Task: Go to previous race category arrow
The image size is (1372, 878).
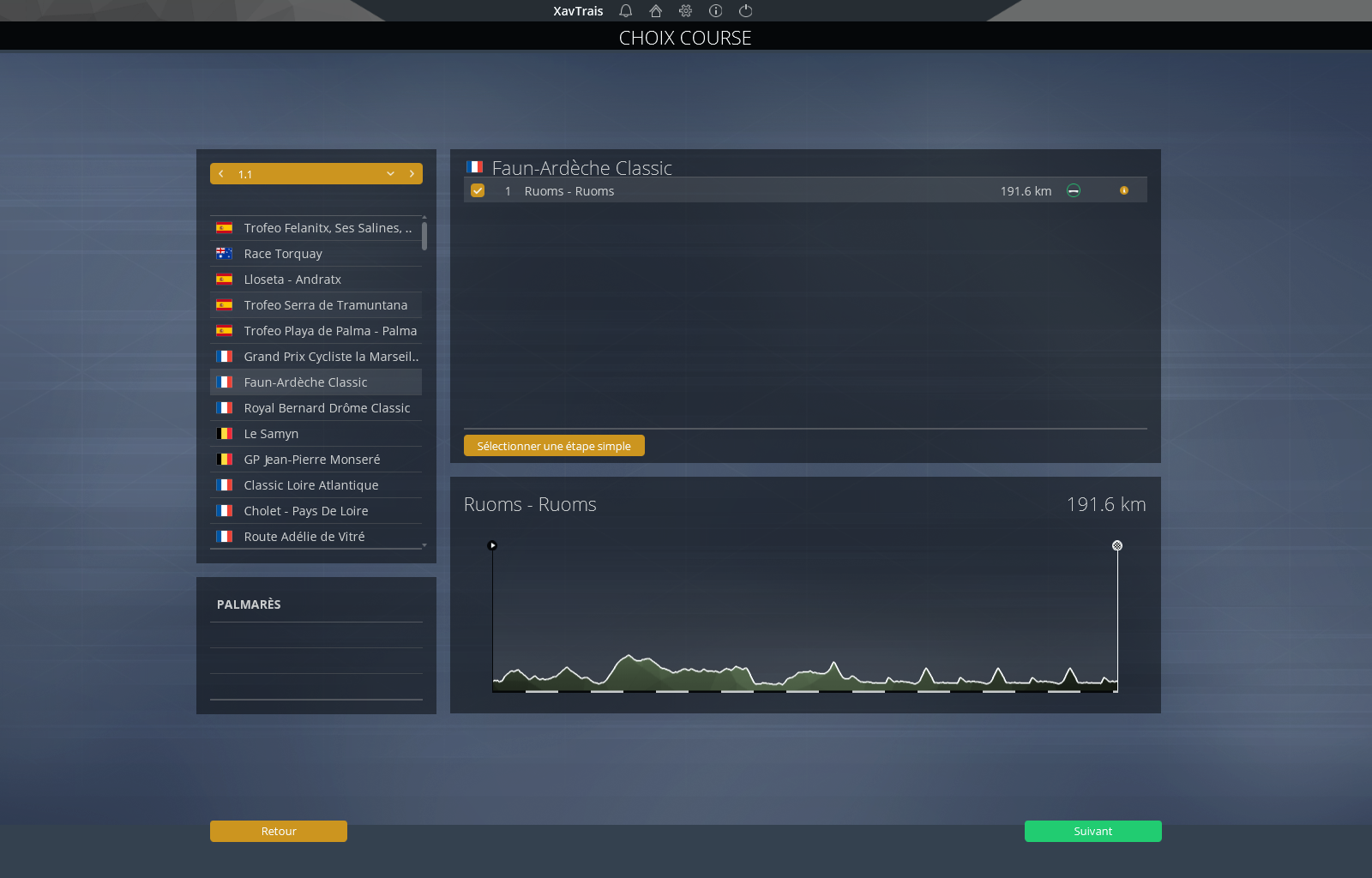Action: coord(221,174)
